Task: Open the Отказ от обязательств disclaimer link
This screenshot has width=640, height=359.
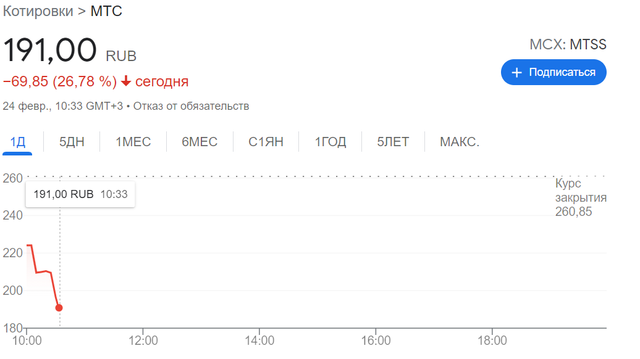Action: (191, 106)
